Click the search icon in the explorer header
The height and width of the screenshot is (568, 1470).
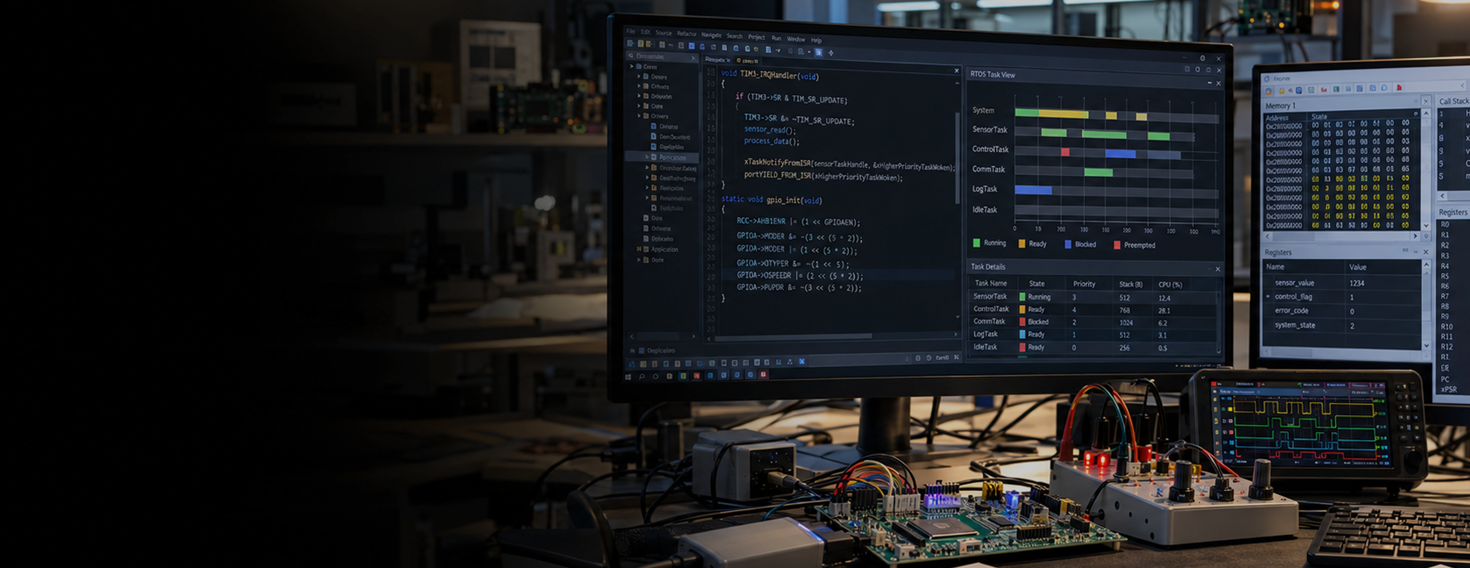click(631, 56)
